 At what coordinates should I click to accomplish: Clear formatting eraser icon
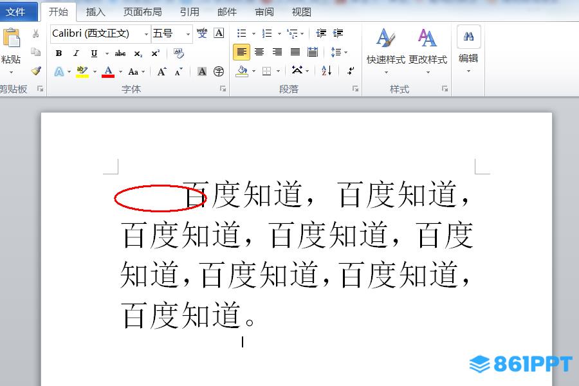click(x=179, y=53)
